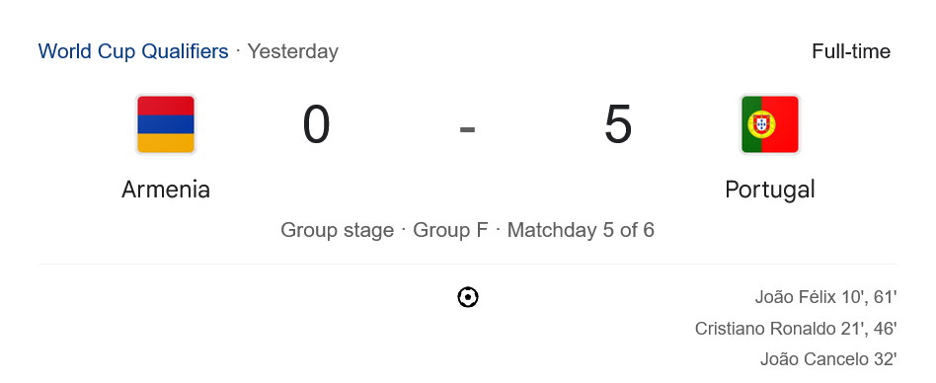Screen dimensions: 936x383
Task: Click João Félix's 61' goal time
Action: pos(886,297)
